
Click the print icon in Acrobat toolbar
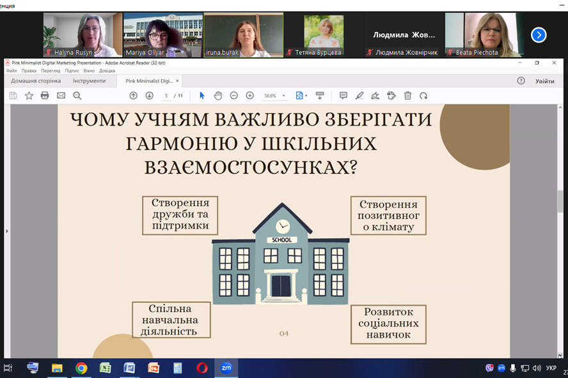click(45, 96)
